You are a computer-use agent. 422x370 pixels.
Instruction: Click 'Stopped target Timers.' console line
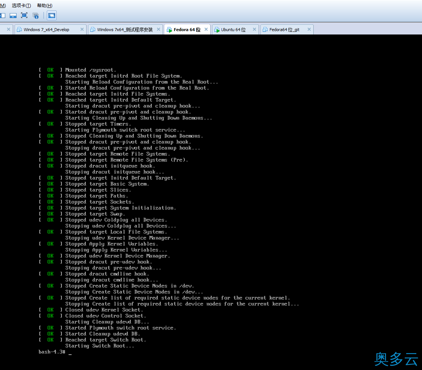coord(98,124)
